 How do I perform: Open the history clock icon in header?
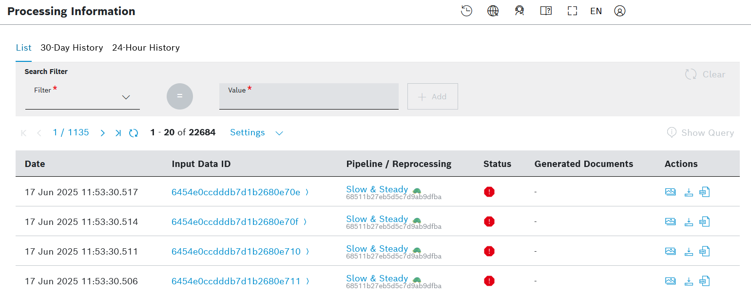pyautogui.click(x=466, y=11)
